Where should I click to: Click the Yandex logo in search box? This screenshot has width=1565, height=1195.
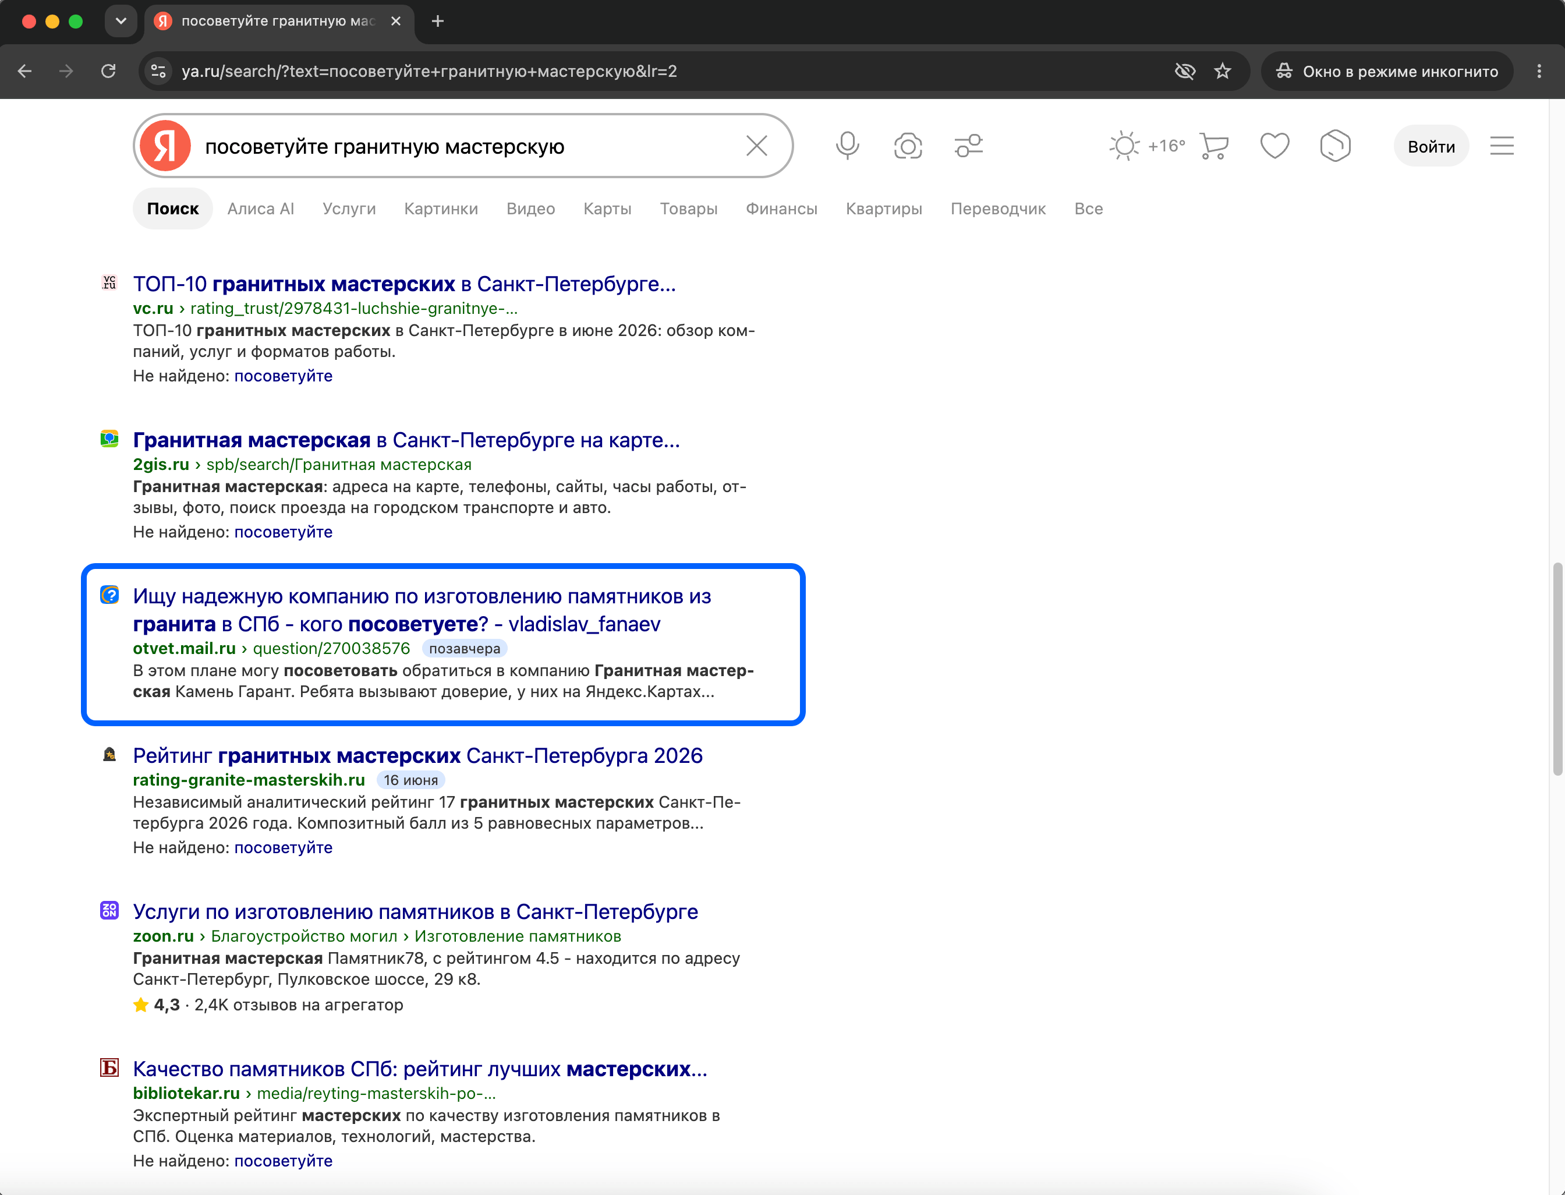(165, 146)
